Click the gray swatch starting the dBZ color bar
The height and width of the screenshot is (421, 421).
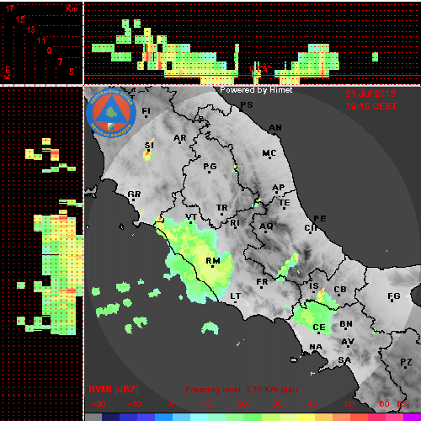[x=93, y=417]
